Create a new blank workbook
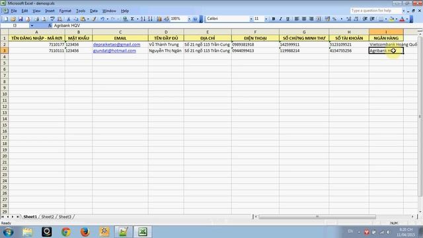The image size is (423, 238). point(6,19)
